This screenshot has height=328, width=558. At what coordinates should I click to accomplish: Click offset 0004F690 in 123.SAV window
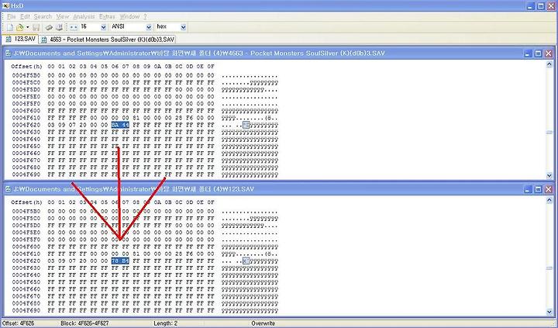26,310
